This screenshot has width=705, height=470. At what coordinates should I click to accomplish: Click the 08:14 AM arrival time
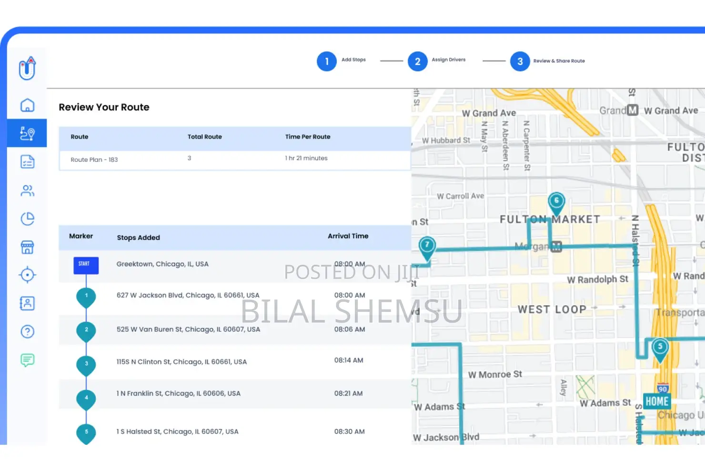click(349, 360)
